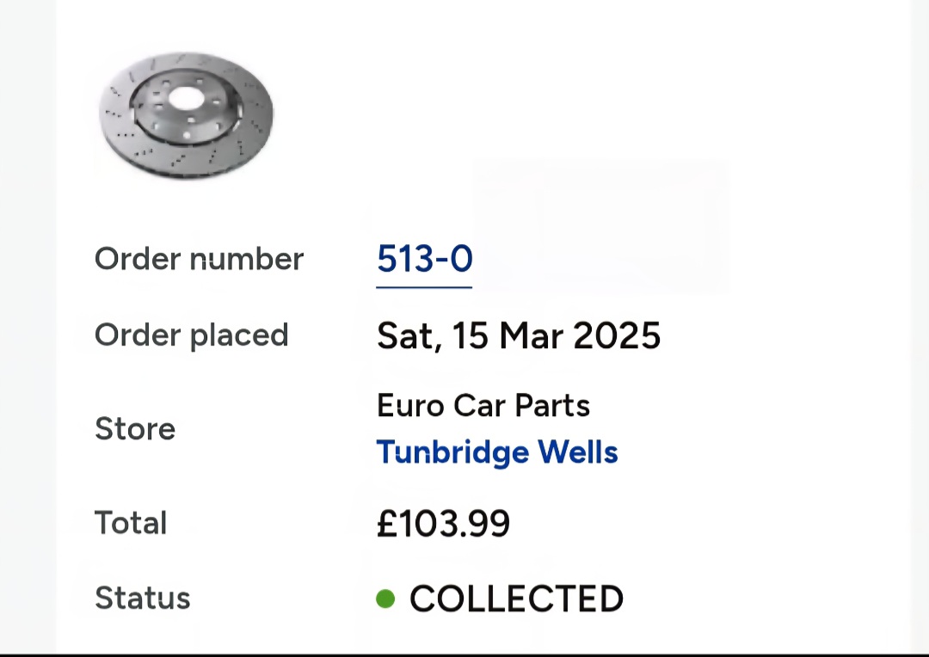Click the black bar at the bottom edge
Image resolution: width=929 pixels, height=657 pixels.
coord(464,655)
